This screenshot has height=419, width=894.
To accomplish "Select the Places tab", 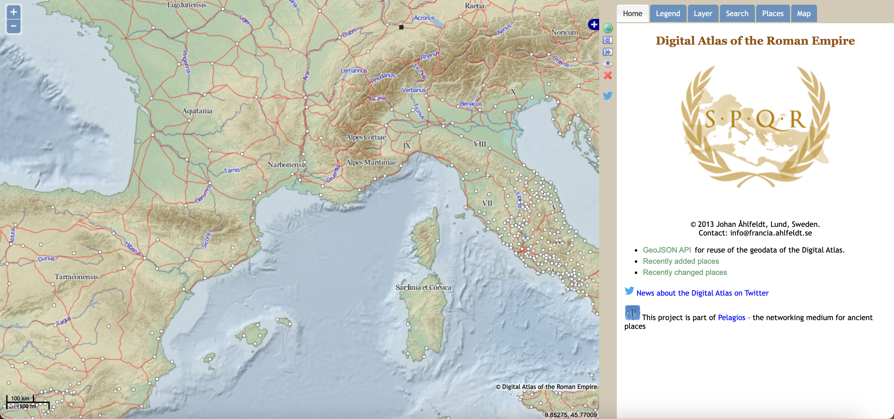I will tap(773, 14).
